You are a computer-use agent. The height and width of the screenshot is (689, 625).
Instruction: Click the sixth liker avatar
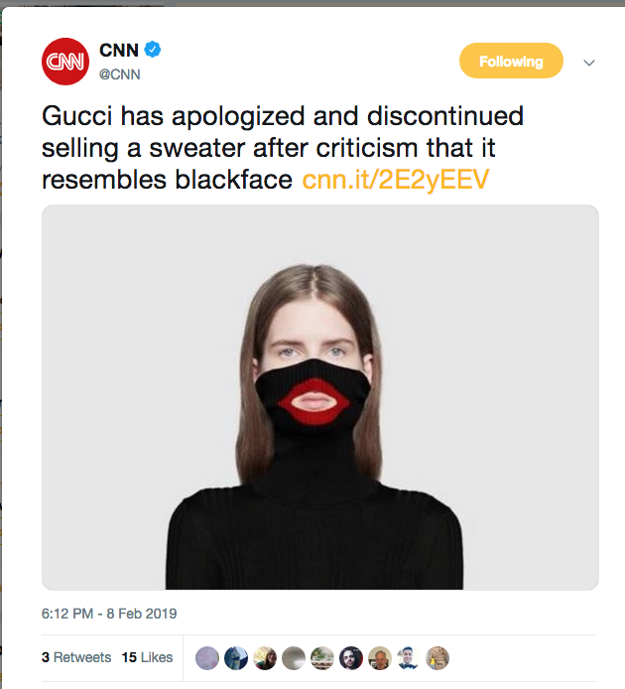pos(351,657)
